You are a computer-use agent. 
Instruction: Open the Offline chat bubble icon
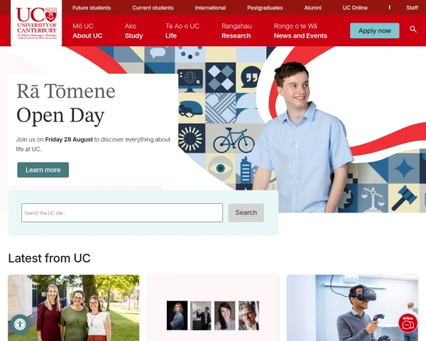point(408,323)
